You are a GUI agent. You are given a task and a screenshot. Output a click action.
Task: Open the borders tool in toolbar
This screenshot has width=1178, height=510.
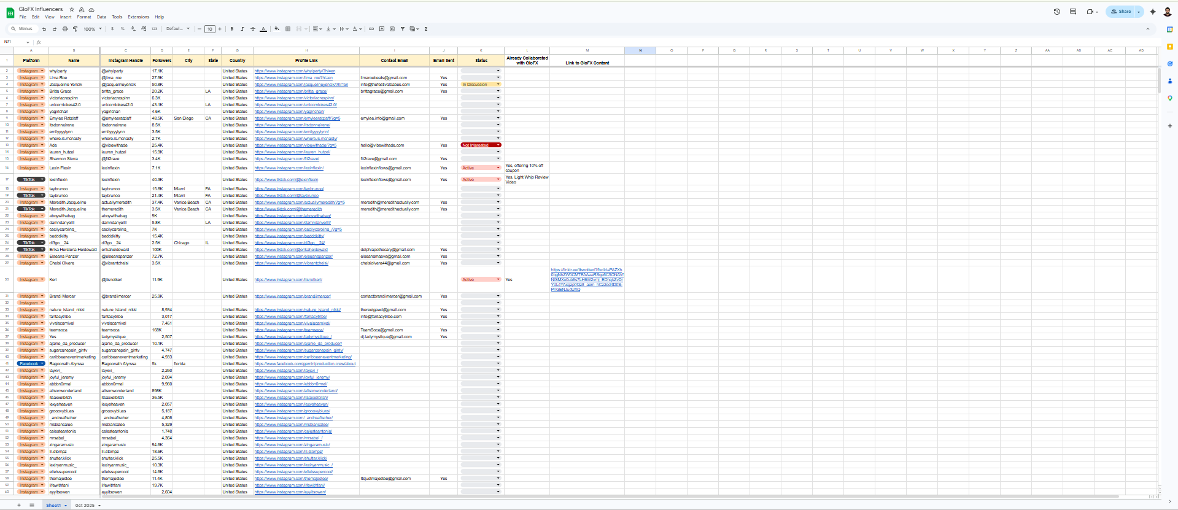(288, 29)
